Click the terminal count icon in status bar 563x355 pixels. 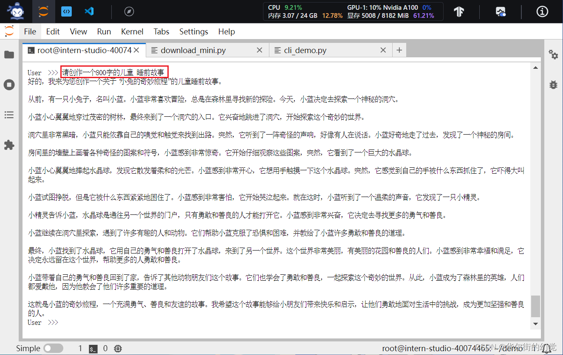pos(93,349)
